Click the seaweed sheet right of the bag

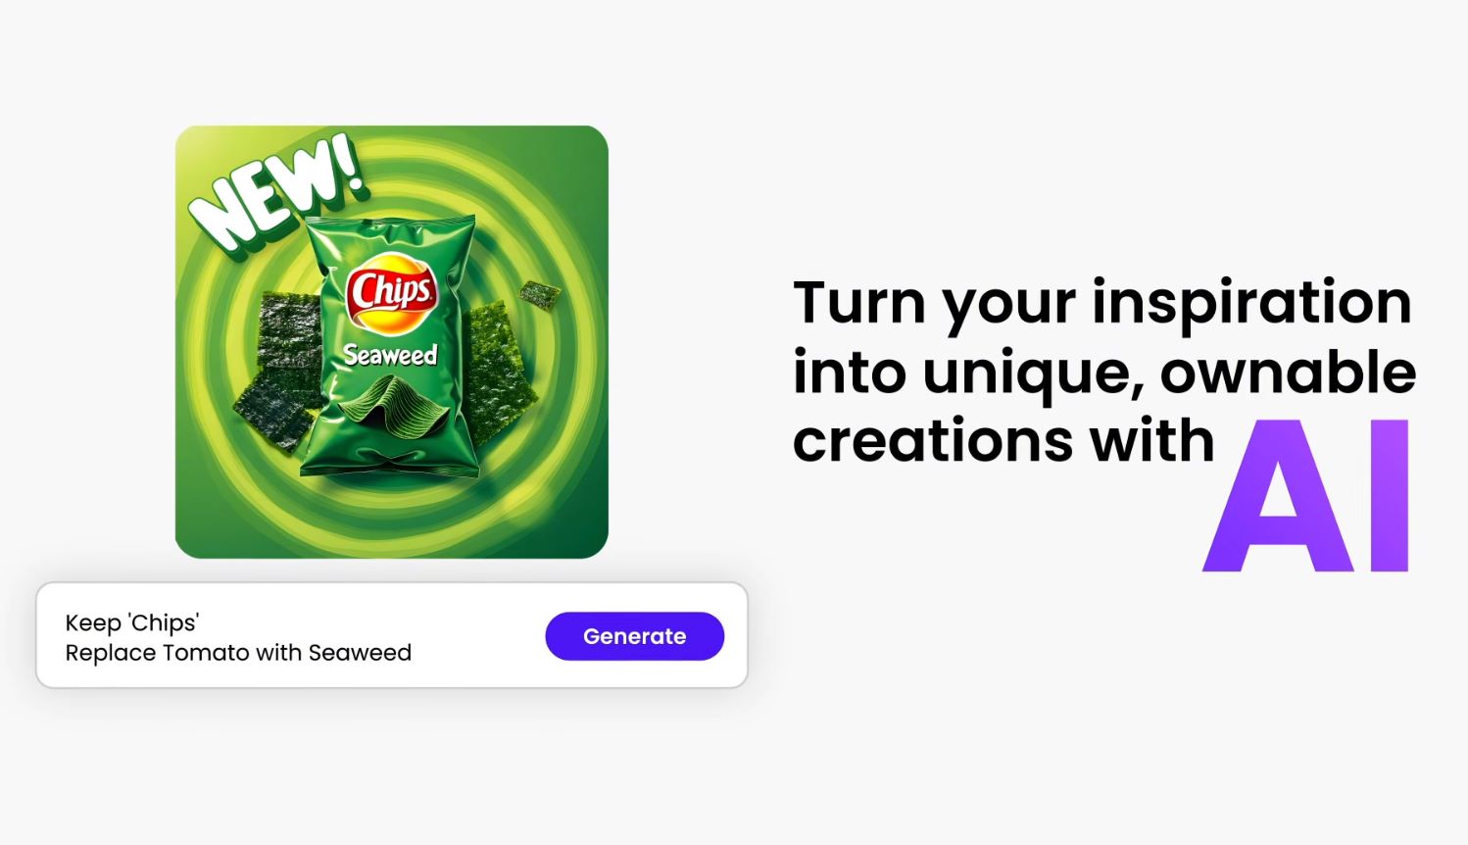(x=501, y=361)
